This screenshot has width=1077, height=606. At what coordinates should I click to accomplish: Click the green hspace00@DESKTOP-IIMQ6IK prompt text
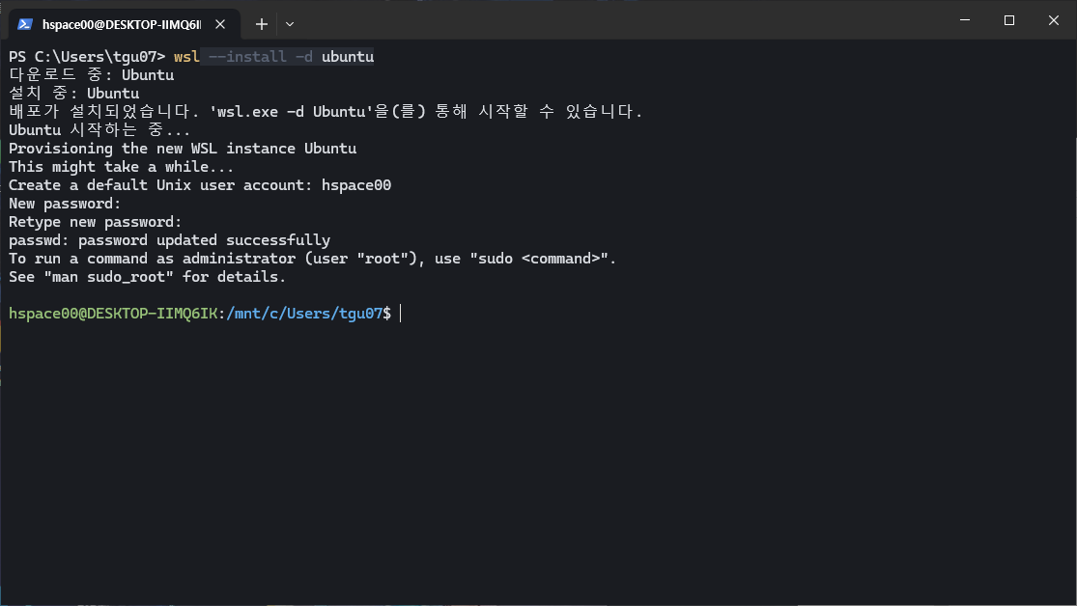pyautogui.click(x=114, y=314)
